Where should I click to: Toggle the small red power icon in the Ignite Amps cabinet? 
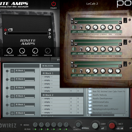(x=6, y=30)
